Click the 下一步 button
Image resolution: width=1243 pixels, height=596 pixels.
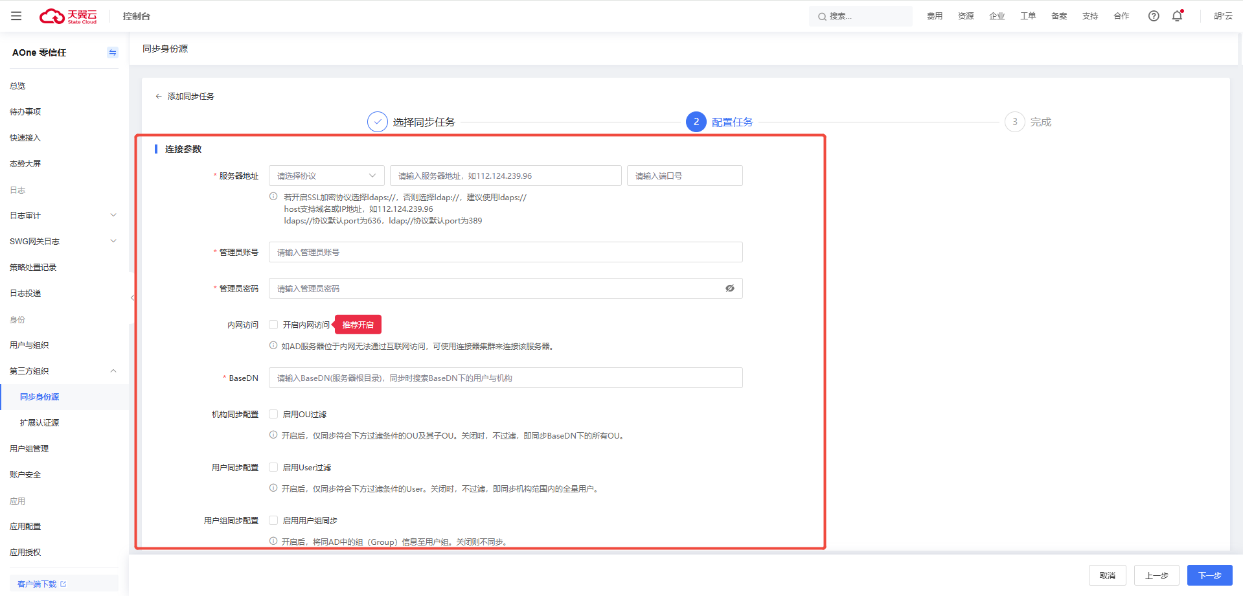[1209, 575]
